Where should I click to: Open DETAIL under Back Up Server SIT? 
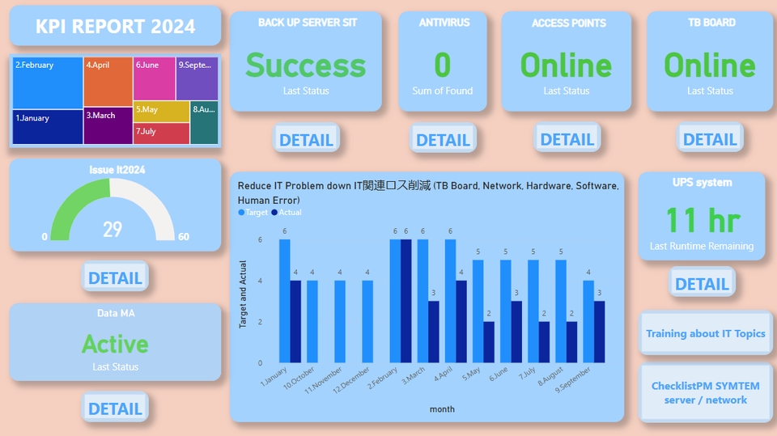coord(306,139)
